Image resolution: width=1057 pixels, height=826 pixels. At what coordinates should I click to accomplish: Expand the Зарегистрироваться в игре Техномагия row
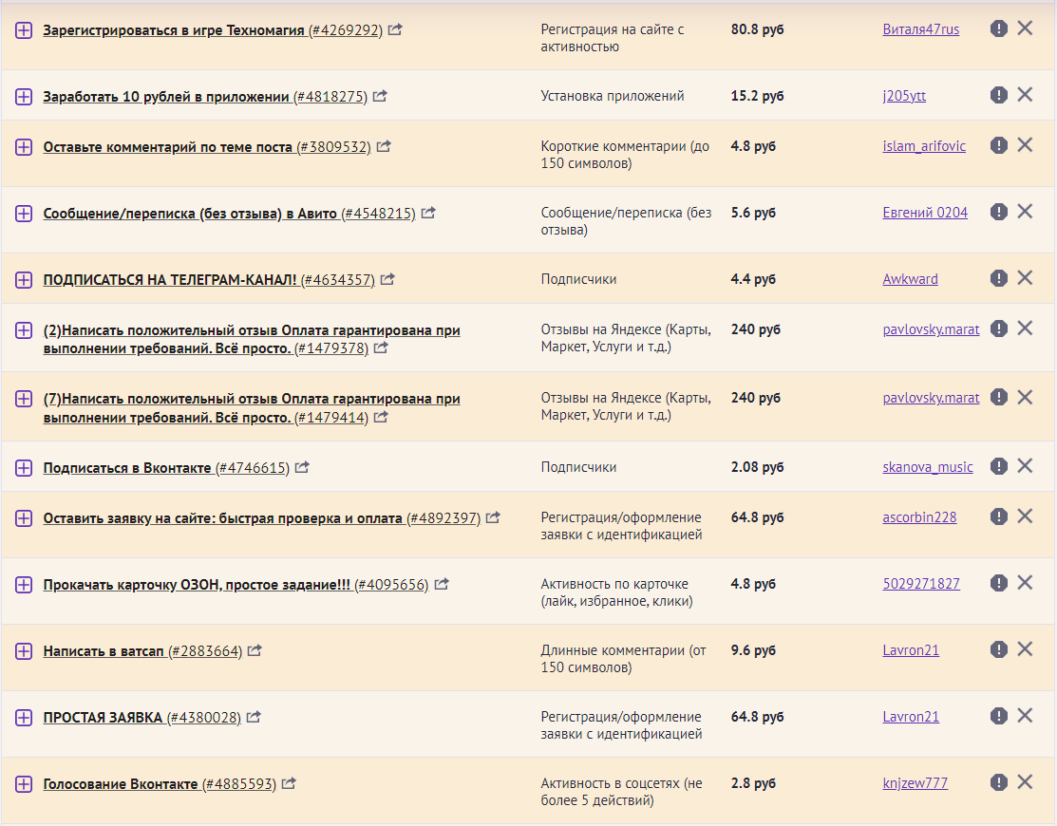(24, 30)
